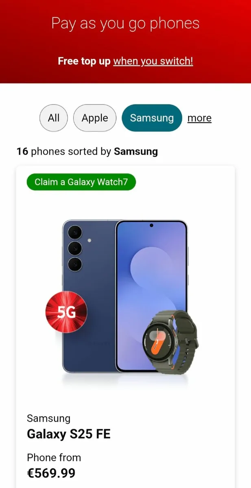The width and height of the screenshot is (251, 488).
Task: Tap the Galaxy Watch7 orange watch face
Action: (x=159, y=340)
